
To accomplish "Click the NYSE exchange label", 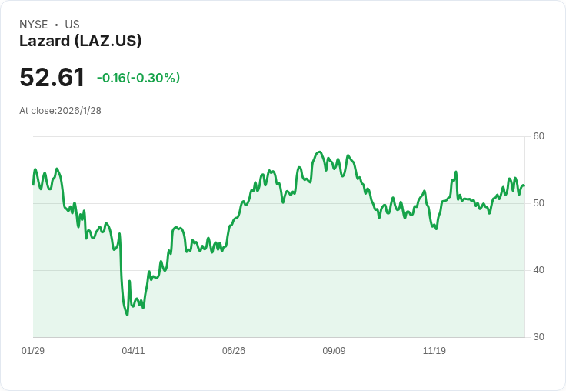I will (x=34, y=25).
